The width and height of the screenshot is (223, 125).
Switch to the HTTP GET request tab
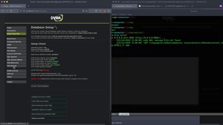click(177, 6)
